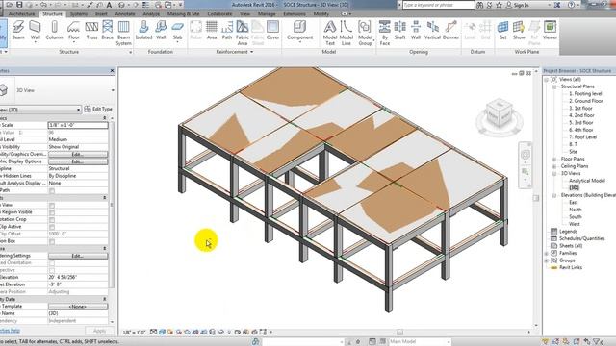Open the Component tool
Screen dimensions: 616x346
(x=299, y=31)
